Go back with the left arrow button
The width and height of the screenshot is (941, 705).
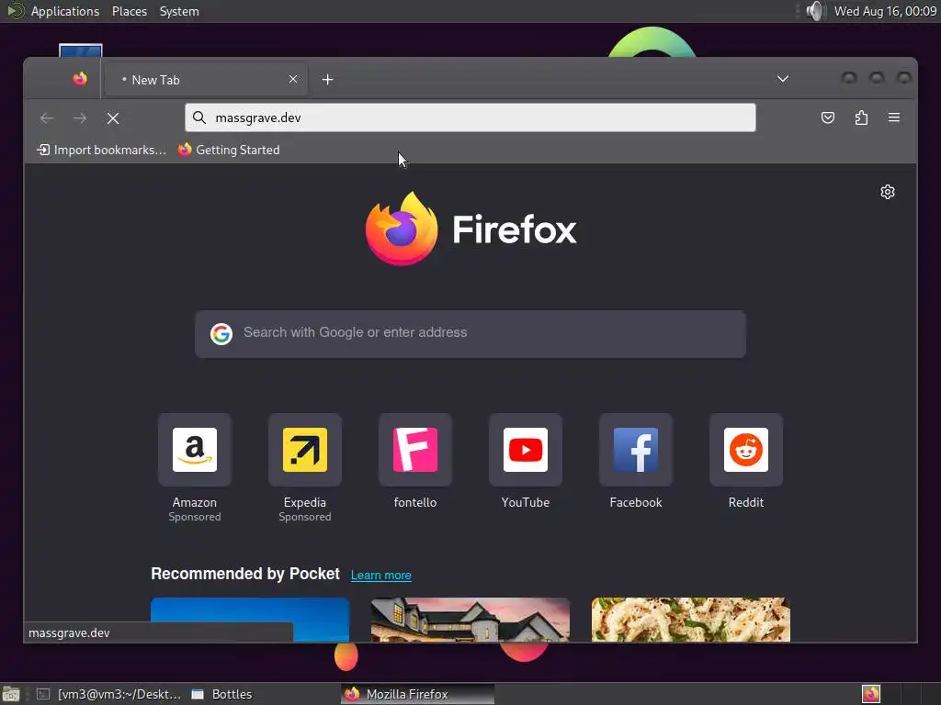pyautogui.click(x=47, y=118)
